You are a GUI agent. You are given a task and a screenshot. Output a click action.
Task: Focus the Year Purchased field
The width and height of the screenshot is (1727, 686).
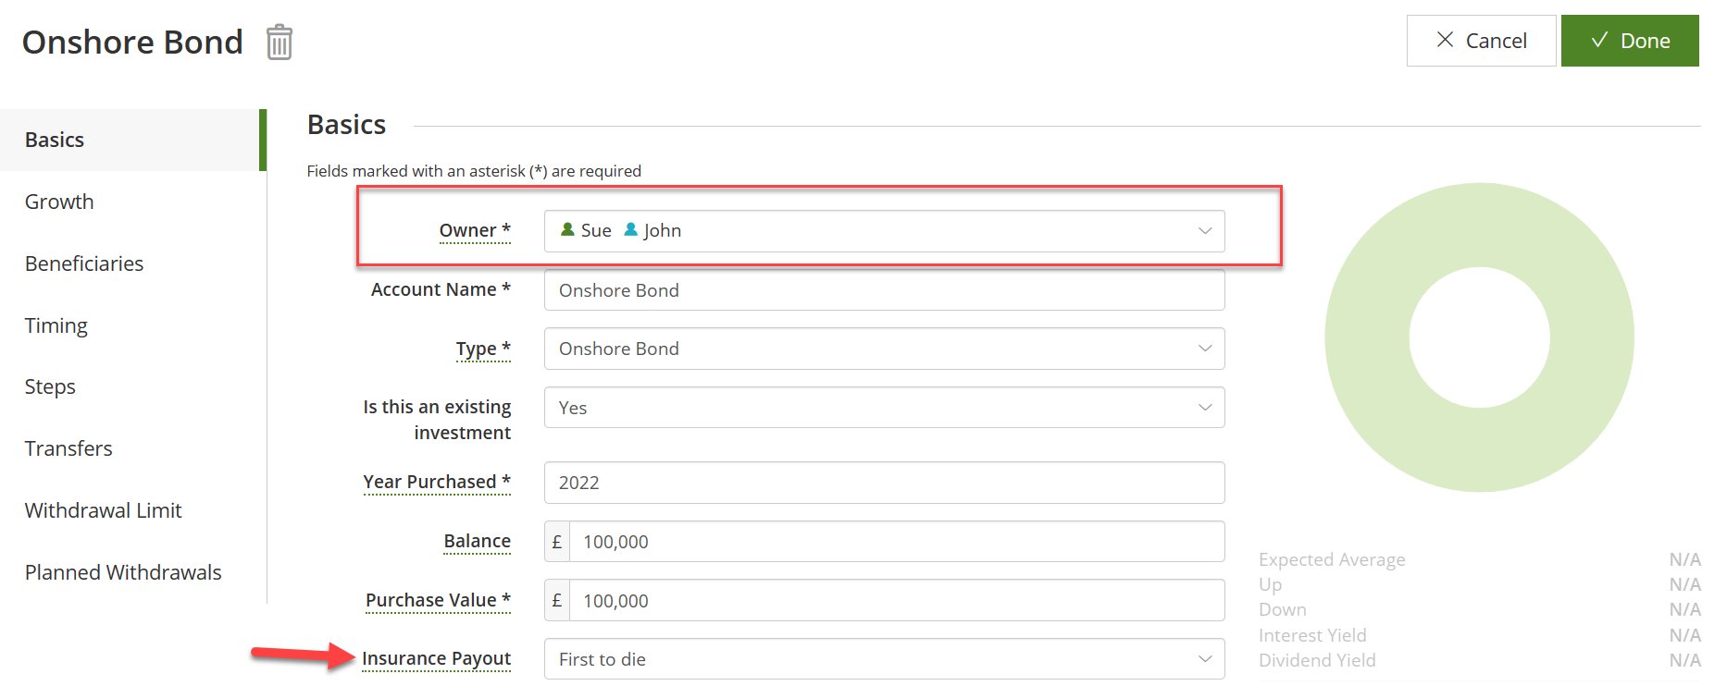pos(884,483)
